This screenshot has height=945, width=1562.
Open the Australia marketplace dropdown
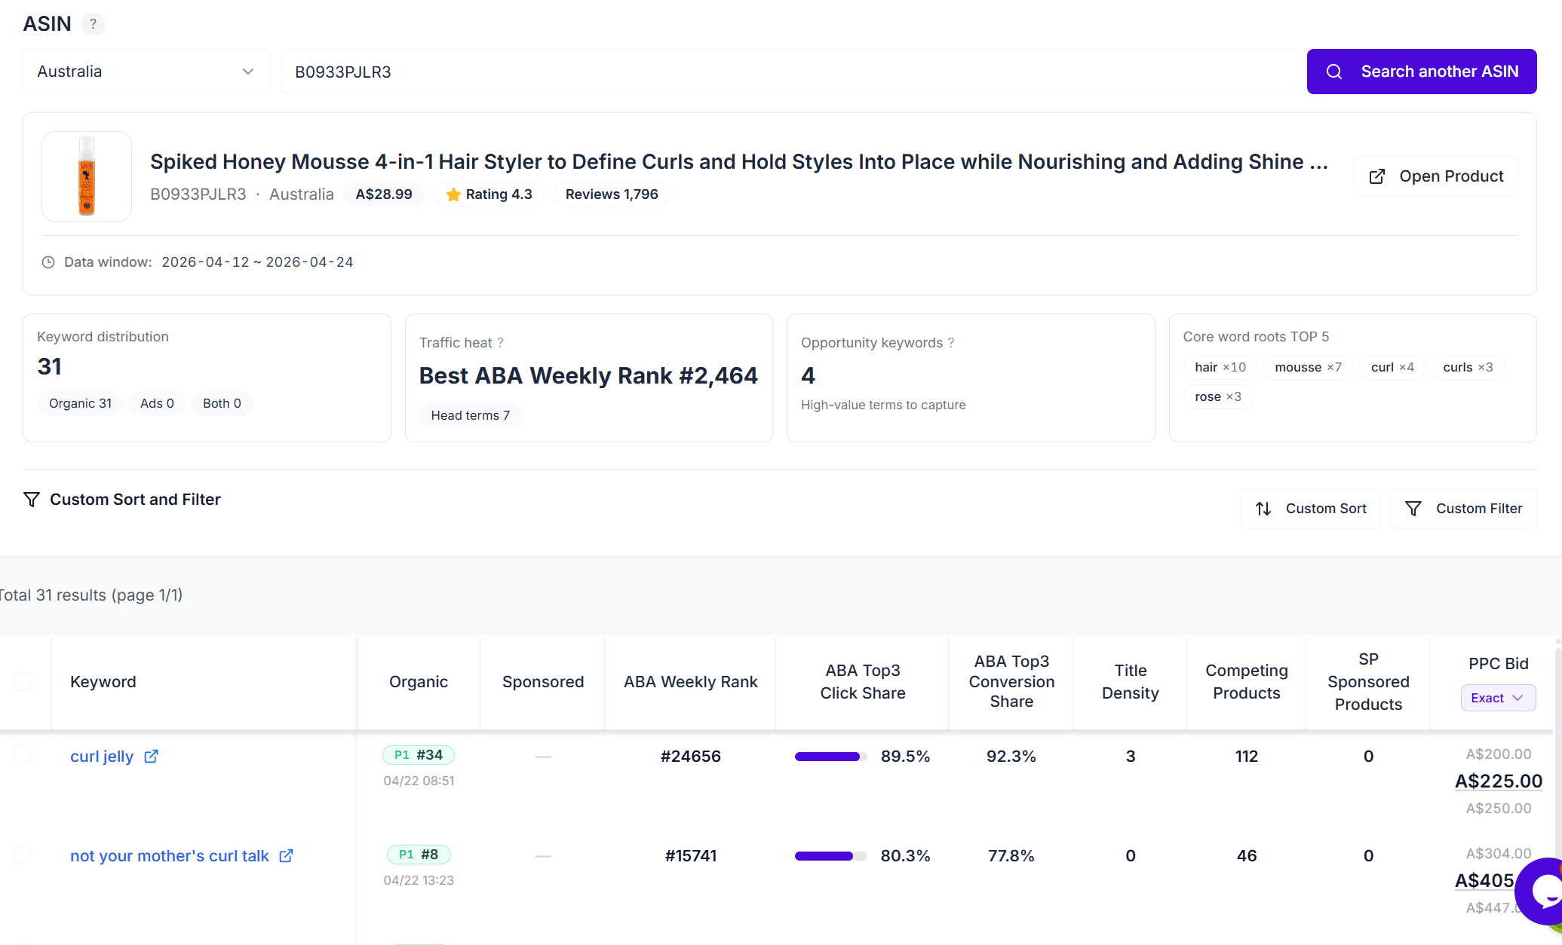click(146, 72)
